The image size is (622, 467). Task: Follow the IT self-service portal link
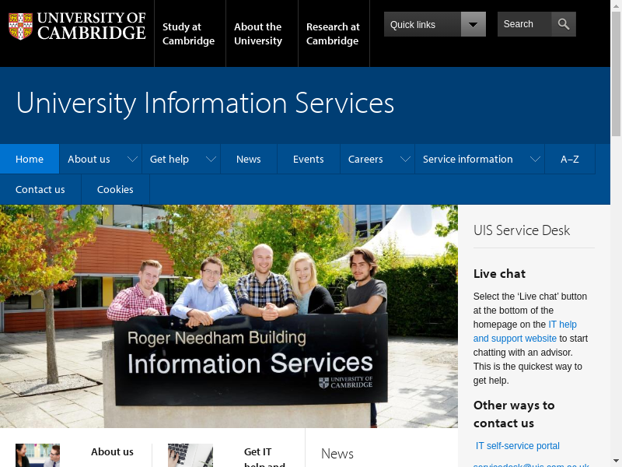coord(517,446)
